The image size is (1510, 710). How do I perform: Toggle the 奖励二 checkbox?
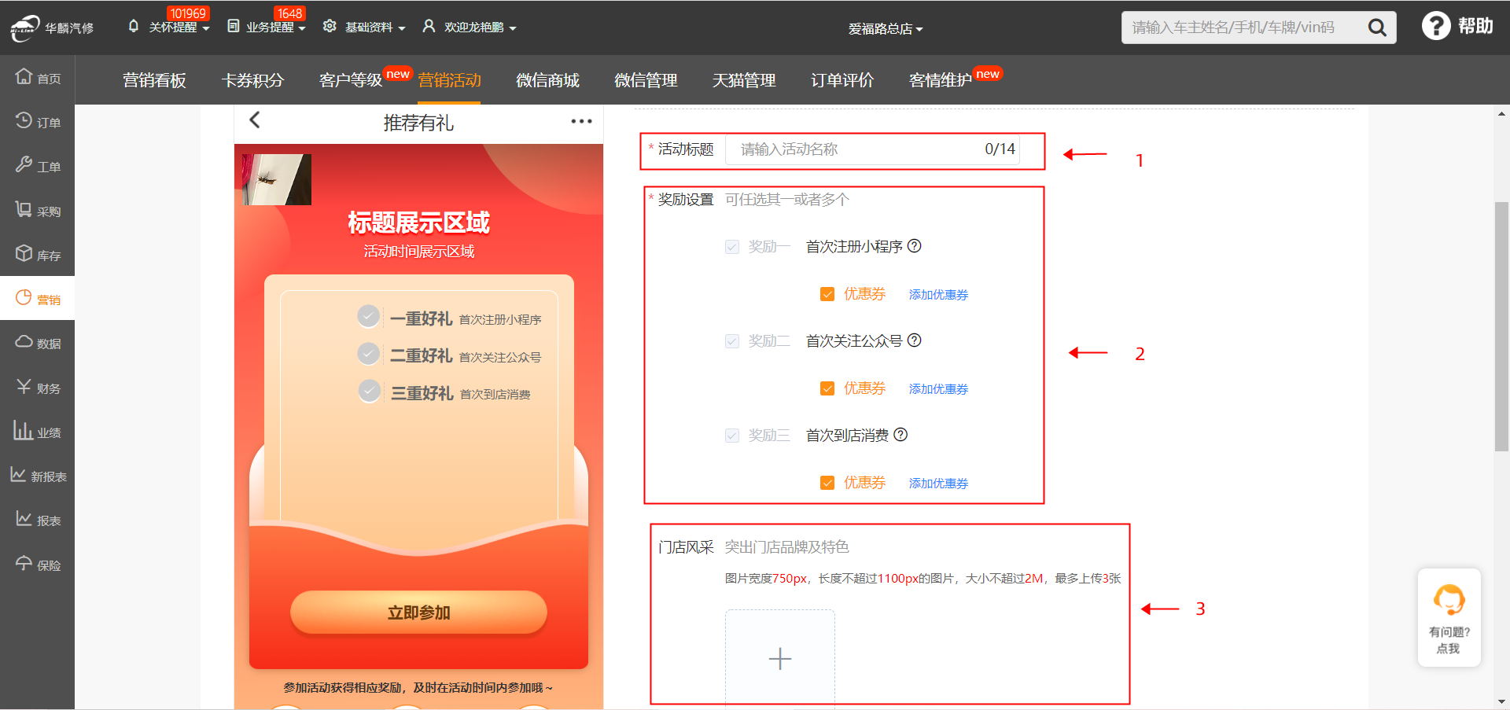pos(732,341)
